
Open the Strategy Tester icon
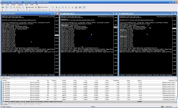coord(23,7)
